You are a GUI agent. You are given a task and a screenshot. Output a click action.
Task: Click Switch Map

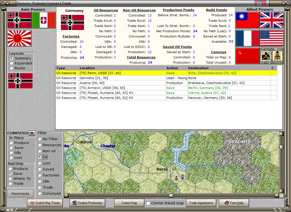129,203
